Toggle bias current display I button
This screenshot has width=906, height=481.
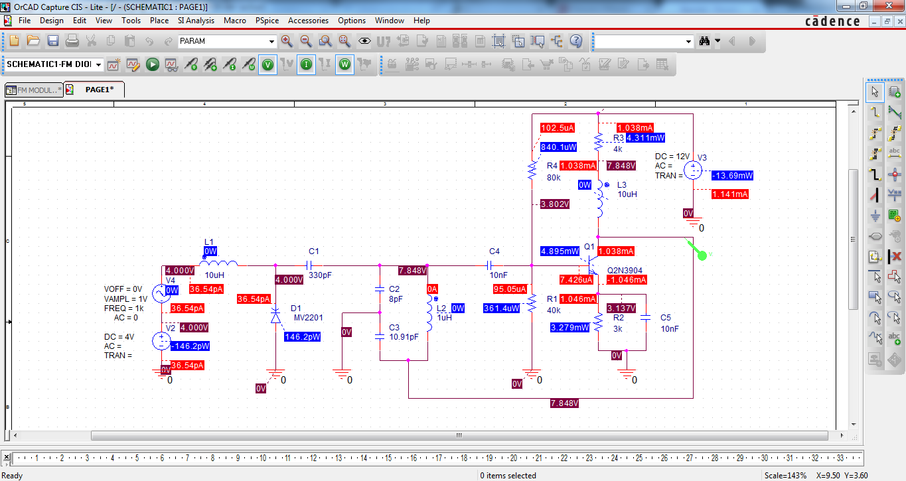coord(306,64)
